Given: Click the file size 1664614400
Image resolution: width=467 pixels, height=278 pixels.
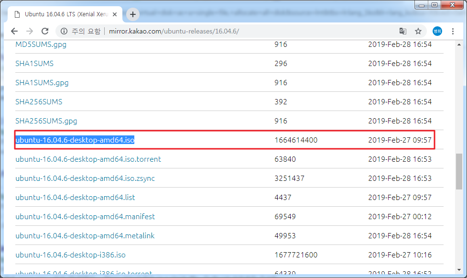Looking at the screenshot, I should coord(296,140).
